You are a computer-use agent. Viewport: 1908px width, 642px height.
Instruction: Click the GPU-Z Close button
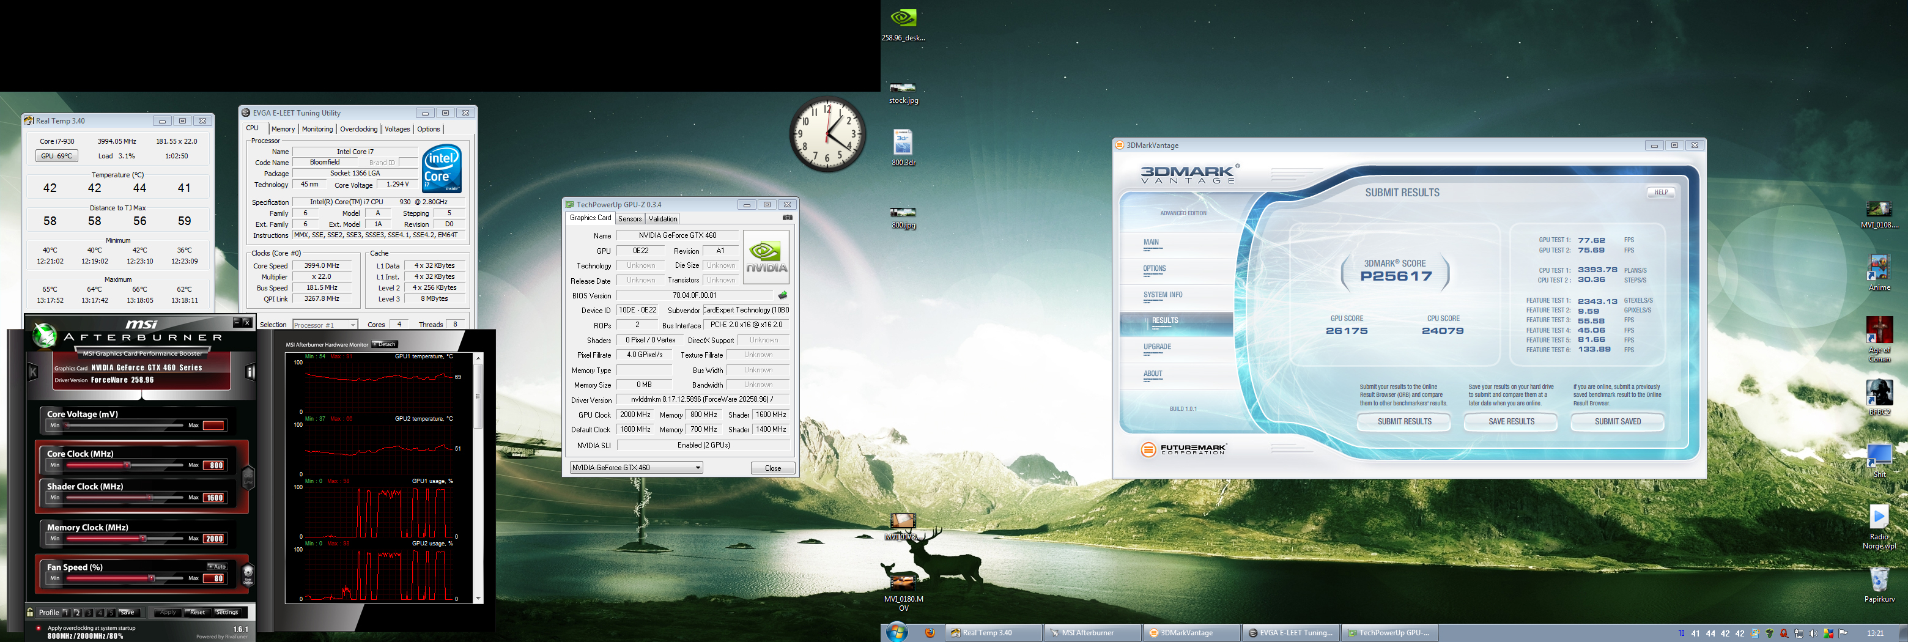(773, 468)
